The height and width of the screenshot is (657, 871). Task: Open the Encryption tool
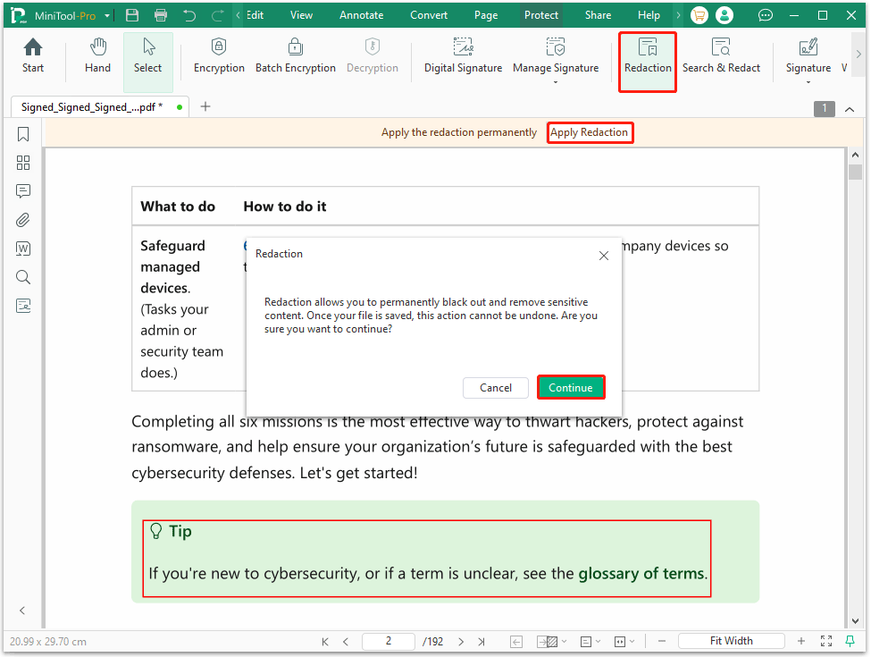click(x=219, y=55)
